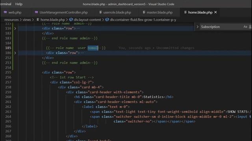Image resolution: width=252 pixels, height=141 pixels.
Task: Click the Subscription find input field
Action: tap(222, 27)
